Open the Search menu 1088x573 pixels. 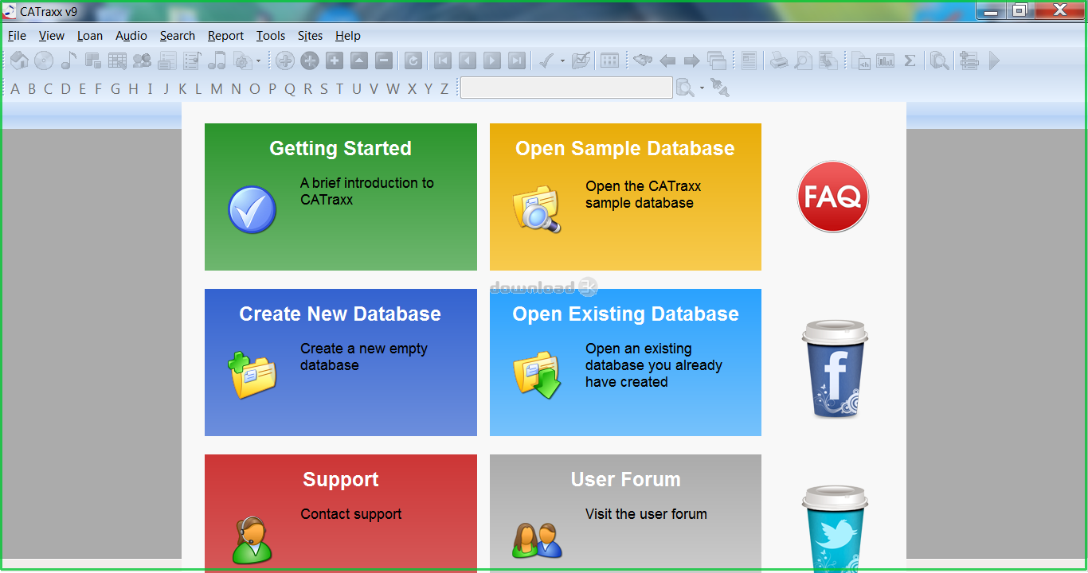pos(178,36)
